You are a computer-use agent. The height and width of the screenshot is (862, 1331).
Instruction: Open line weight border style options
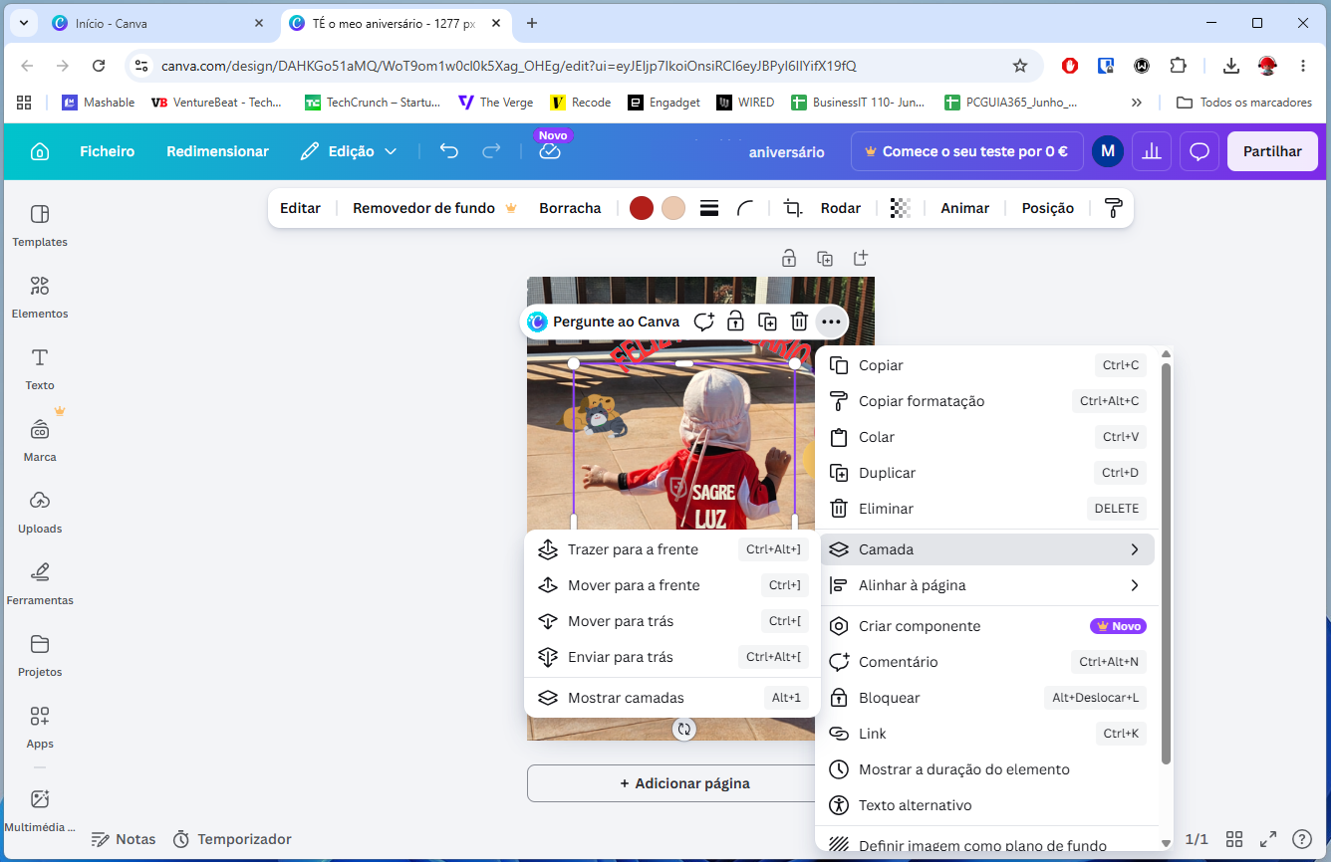(709, 208)
